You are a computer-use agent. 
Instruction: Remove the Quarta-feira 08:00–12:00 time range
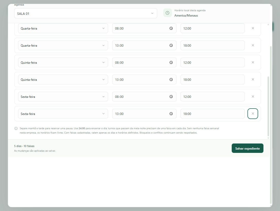(253, 28)
